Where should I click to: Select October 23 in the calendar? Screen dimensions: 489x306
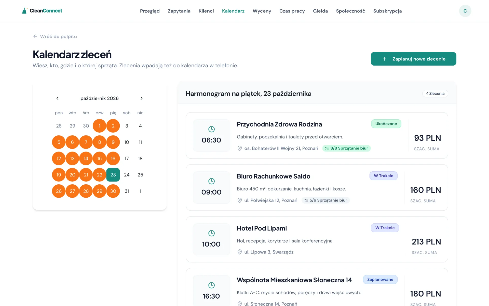point(113,175)
